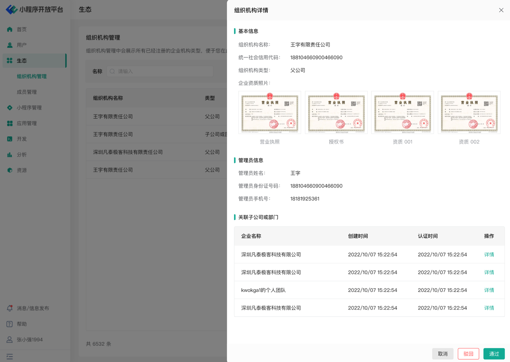Click the User (用户) icon in sidebar
Image resolution: width=510 pixels, height=362 pixels.
tap(10, 45)
